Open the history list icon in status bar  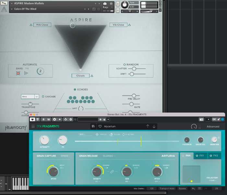tap(199, 189)
